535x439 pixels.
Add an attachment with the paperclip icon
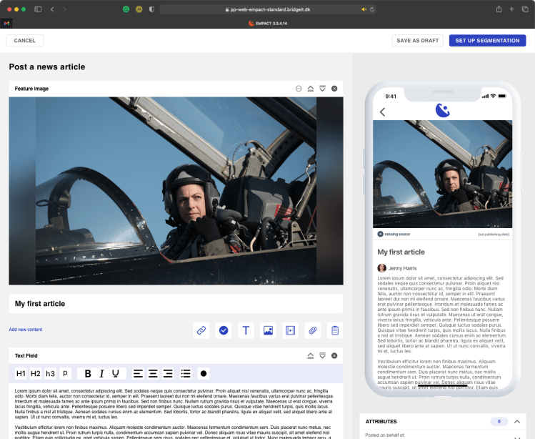click(312, 330)
